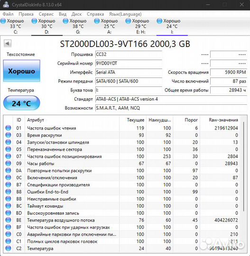
Task: Click the Raw-значения column header
Action: [x=221, y=120]
